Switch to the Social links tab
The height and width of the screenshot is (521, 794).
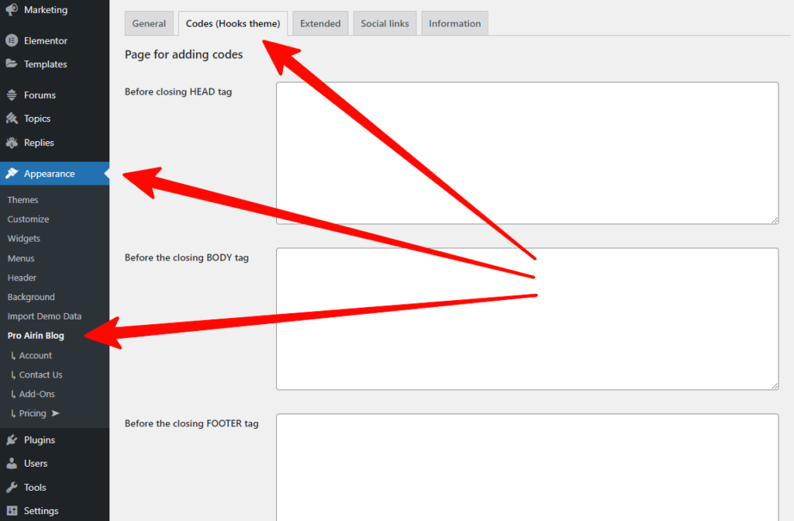click(x=385, y=23)
